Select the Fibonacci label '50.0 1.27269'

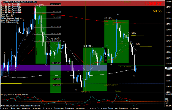pos(56,34)
